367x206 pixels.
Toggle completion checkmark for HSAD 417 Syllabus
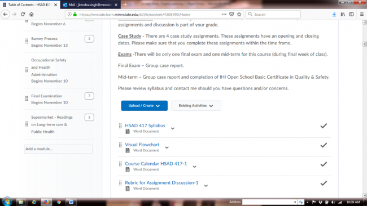[x=324, y=126]
